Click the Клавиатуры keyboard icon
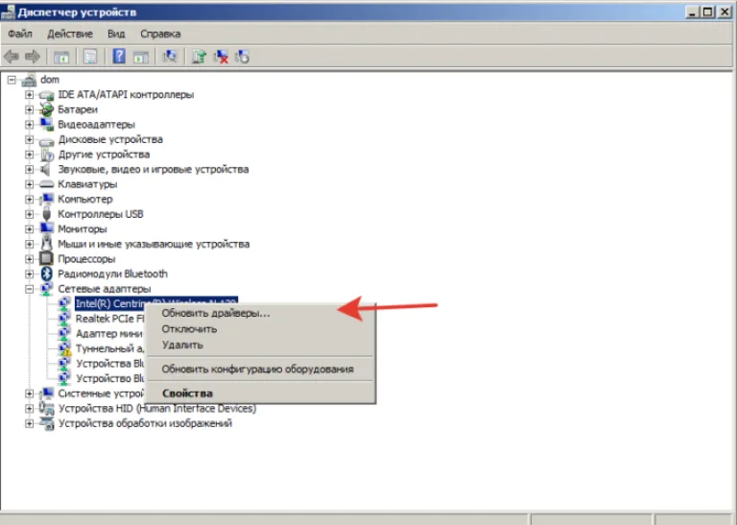 click(46, 184)
